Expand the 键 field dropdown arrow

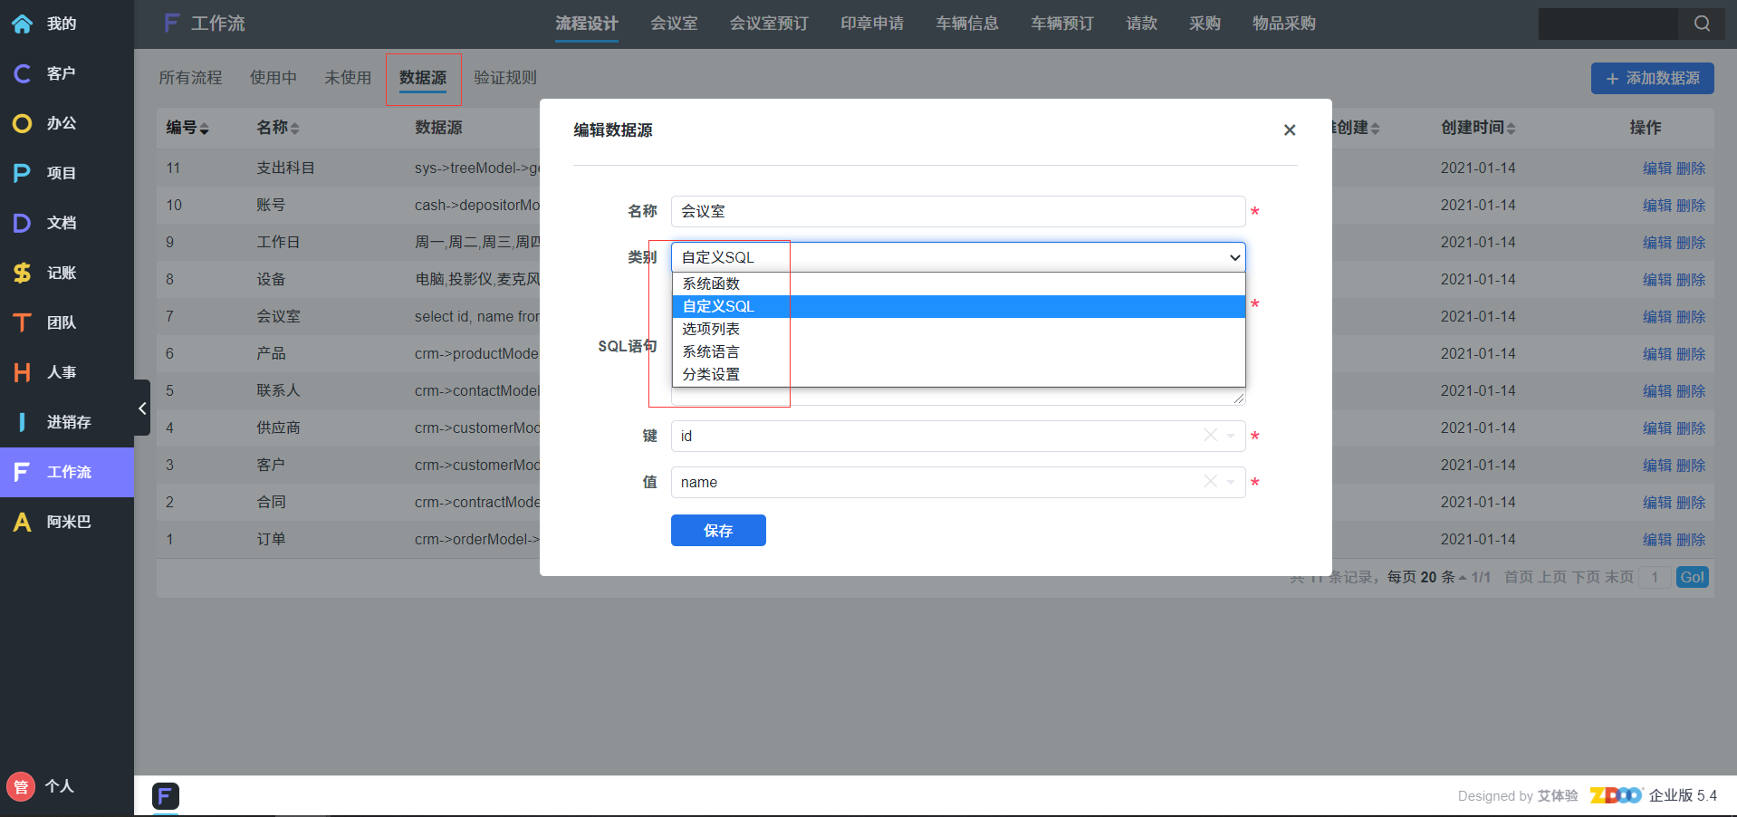click(1231, 436)
